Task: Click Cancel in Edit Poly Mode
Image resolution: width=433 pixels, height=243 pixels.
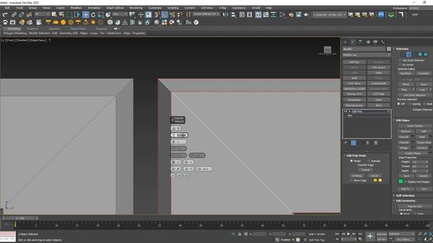Action: tap(374, 175)
